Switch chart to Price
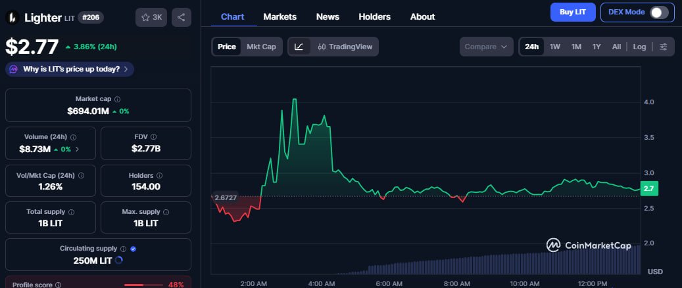The width and height of the screenshot is (682, 288). pos(227,47)
